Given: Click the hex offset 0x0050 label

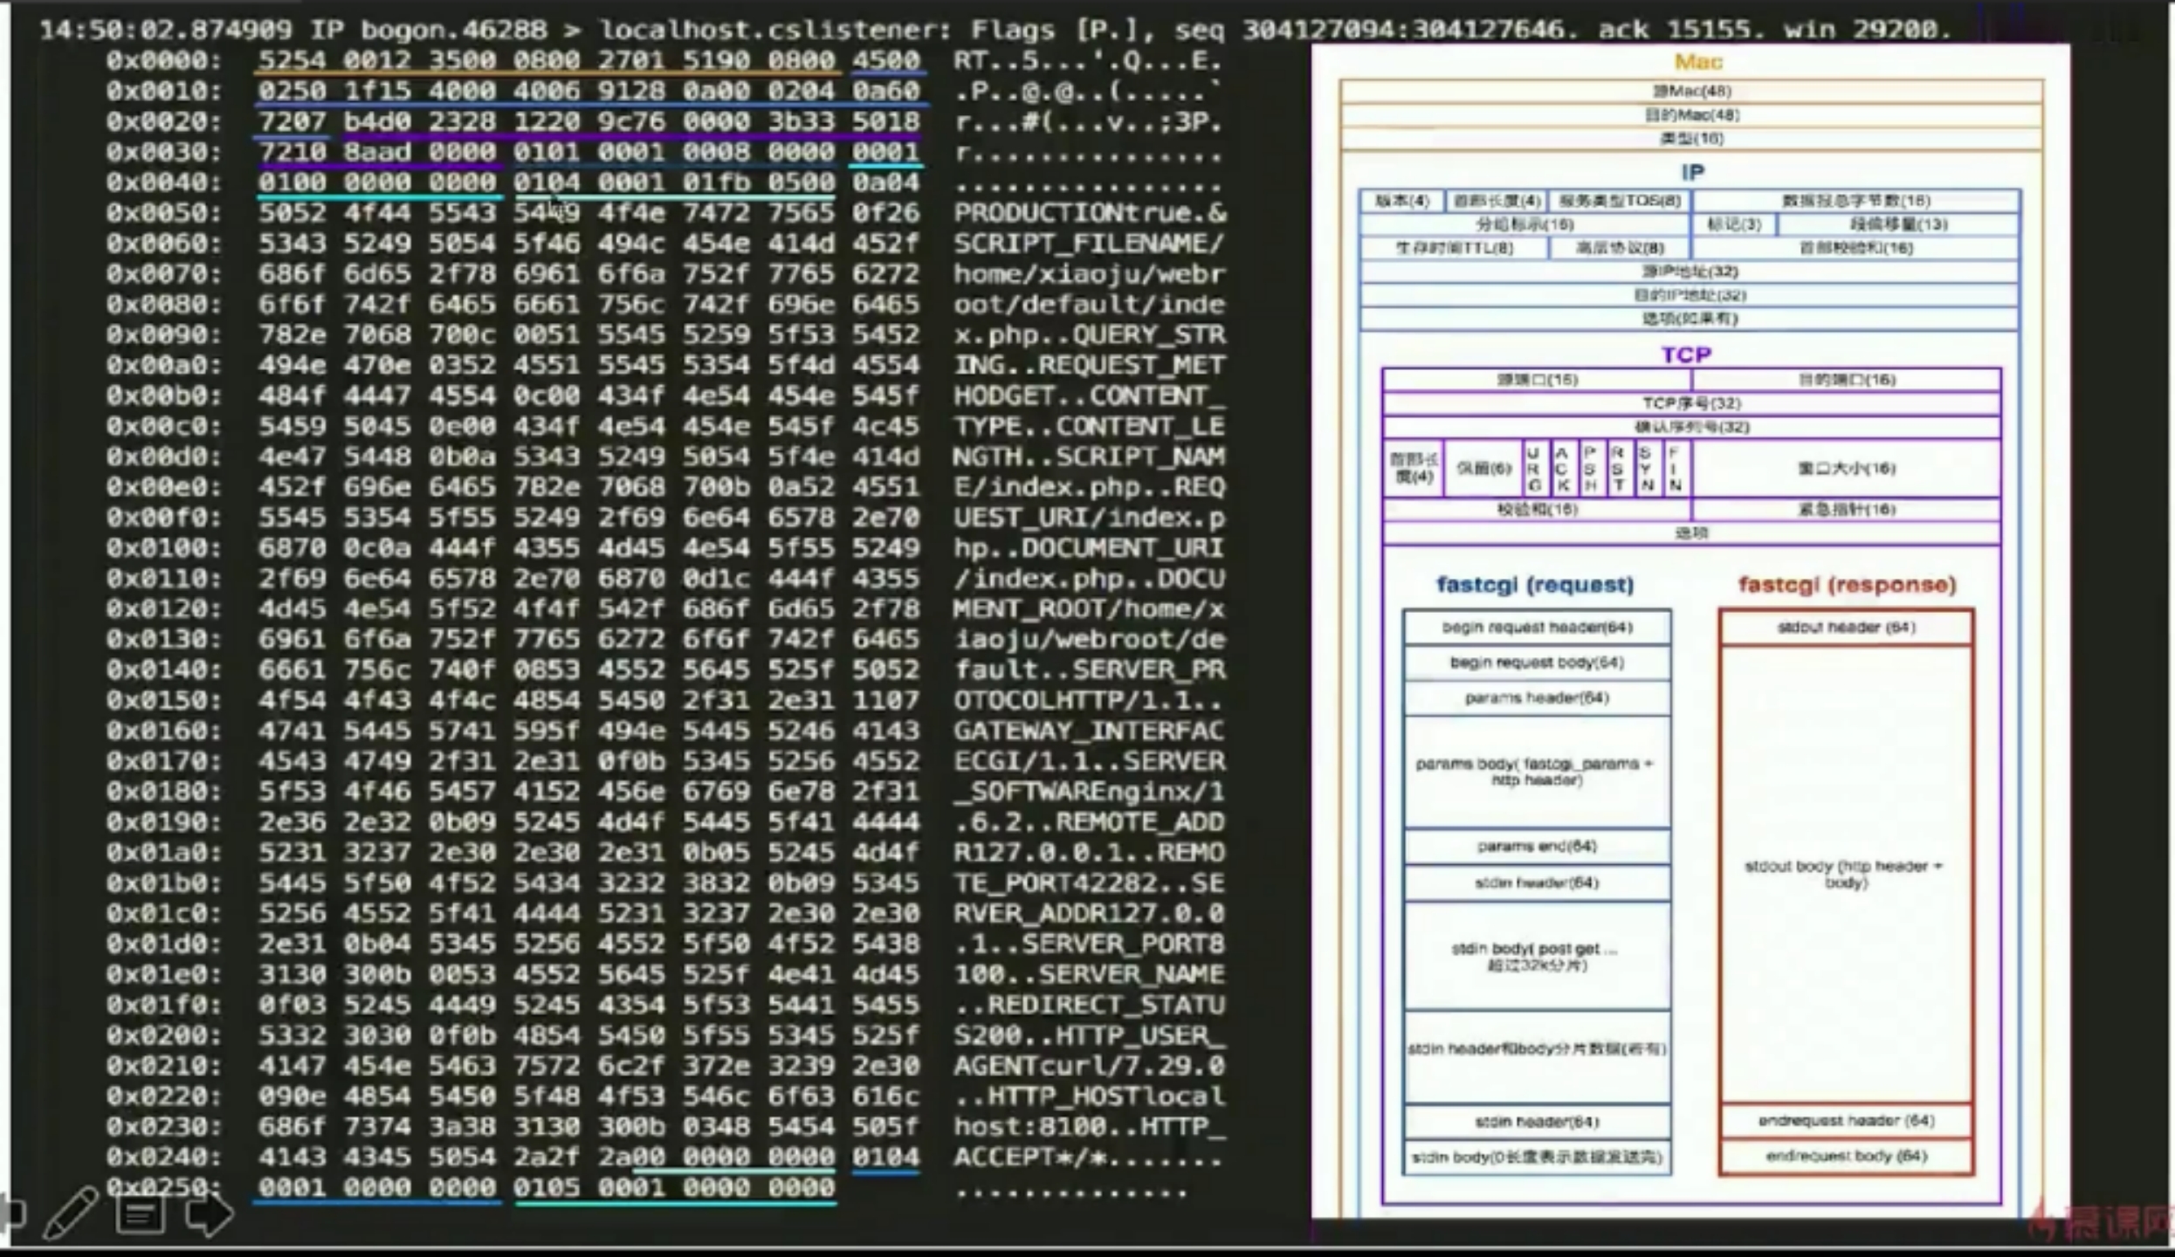Looking at the screenshot, I should coord(163,213).
